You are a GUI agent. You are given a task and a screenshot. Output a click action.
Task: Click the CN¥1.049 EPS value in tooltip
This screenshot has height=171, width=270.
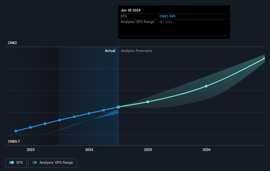[167, 16]
